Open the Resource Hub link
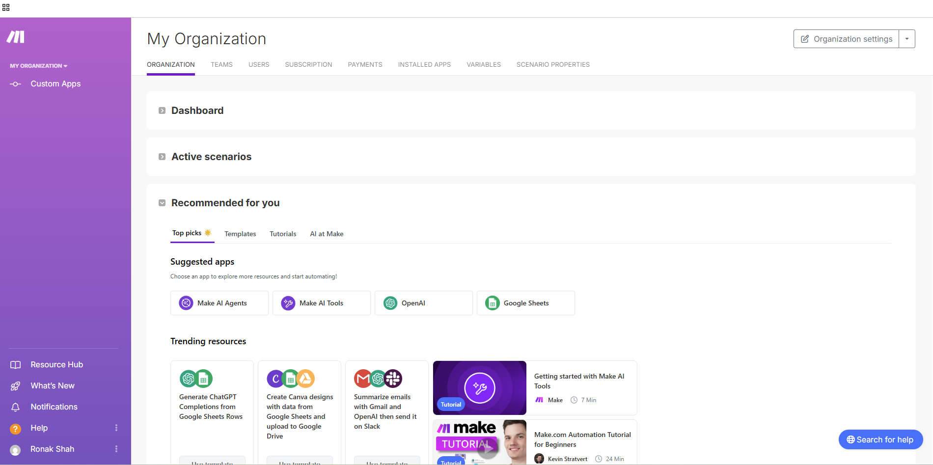Image resolution: width=933 pixels, height=465 pixels. [x=56, y=365]
